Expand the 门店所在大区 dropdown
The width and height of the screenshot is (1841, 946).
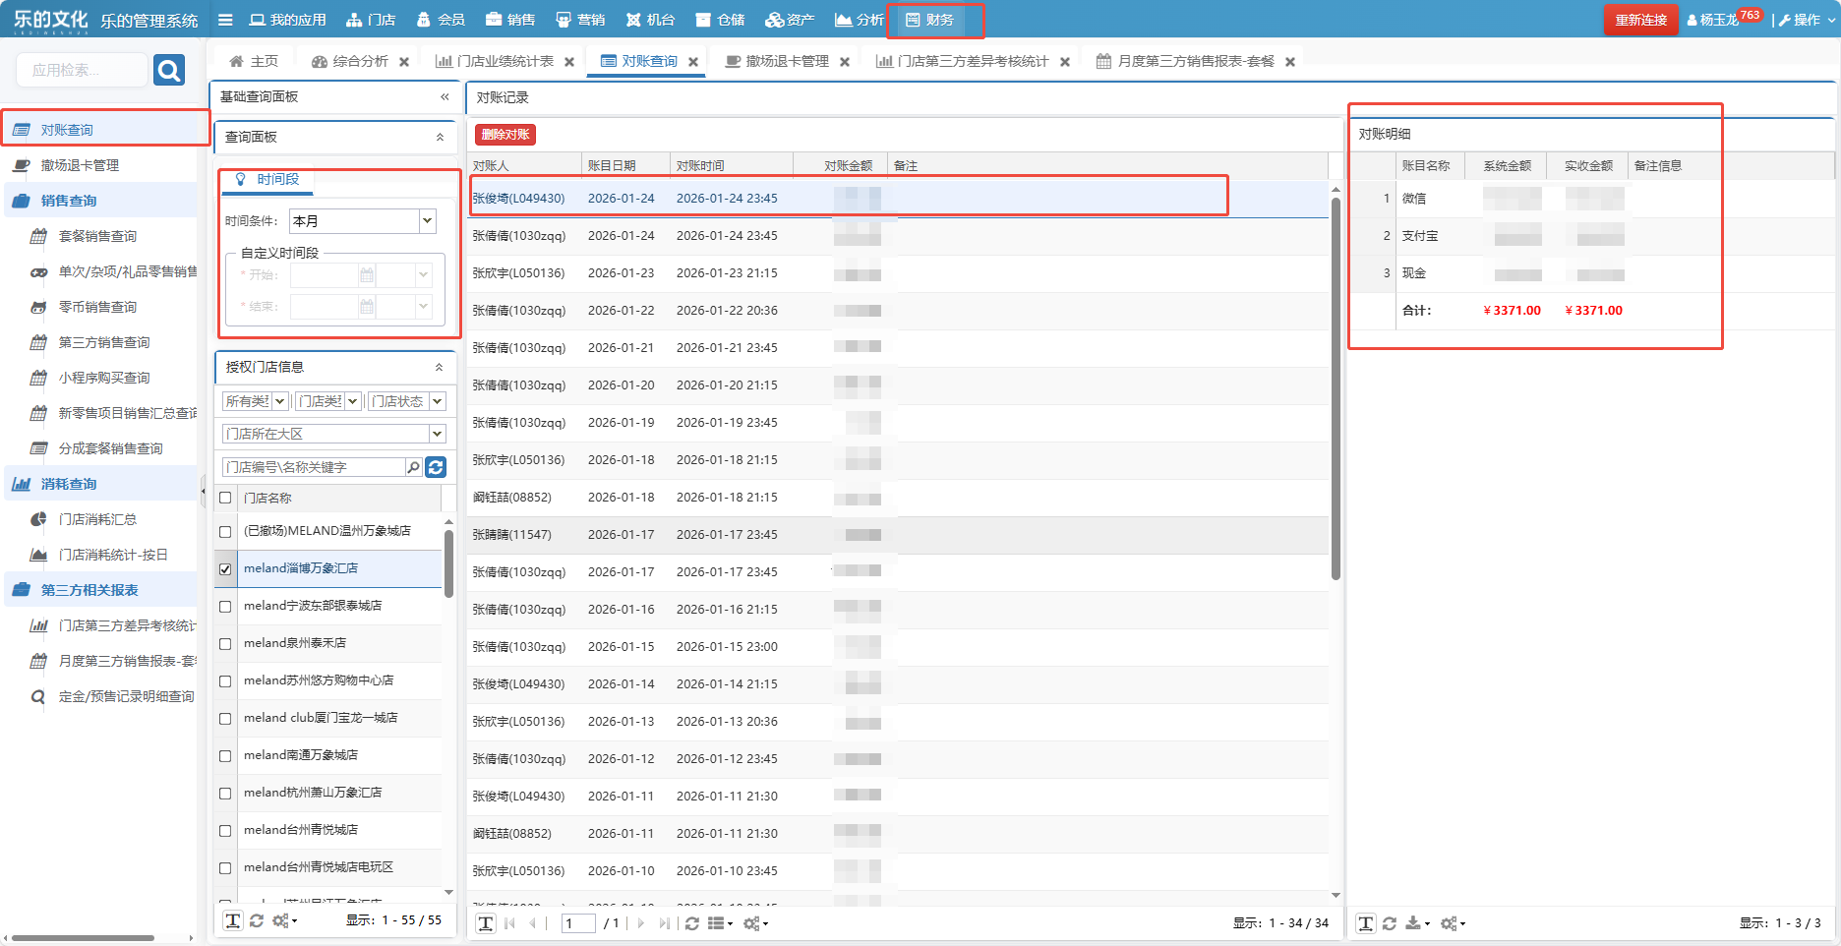438,434
